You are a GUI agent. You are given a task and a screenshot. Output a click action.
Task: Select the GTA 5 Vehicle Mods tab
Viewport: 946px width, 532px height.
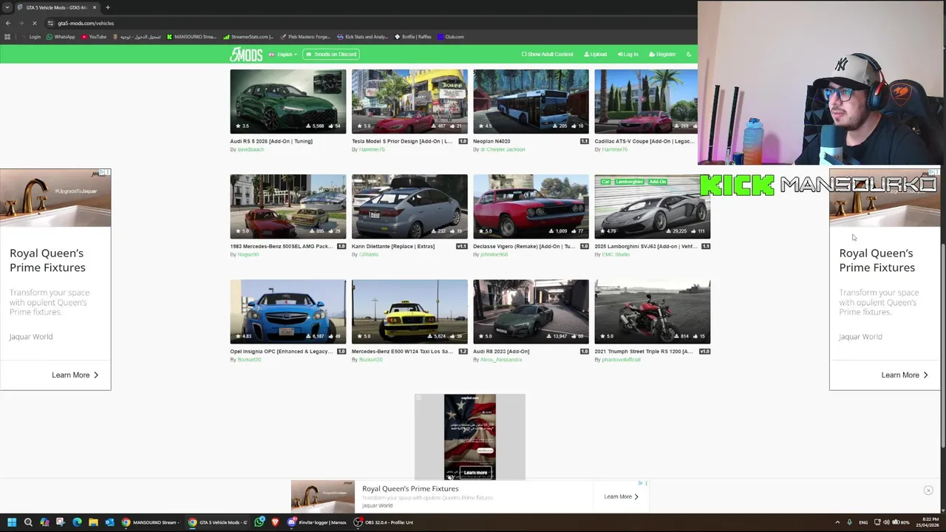pos(56,7)
